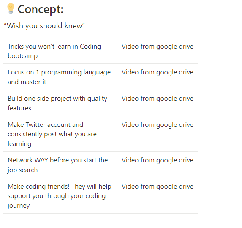Click the Concept heading text
The height and width of the screenshot is (228, 242).
click(x=41, y=10)
